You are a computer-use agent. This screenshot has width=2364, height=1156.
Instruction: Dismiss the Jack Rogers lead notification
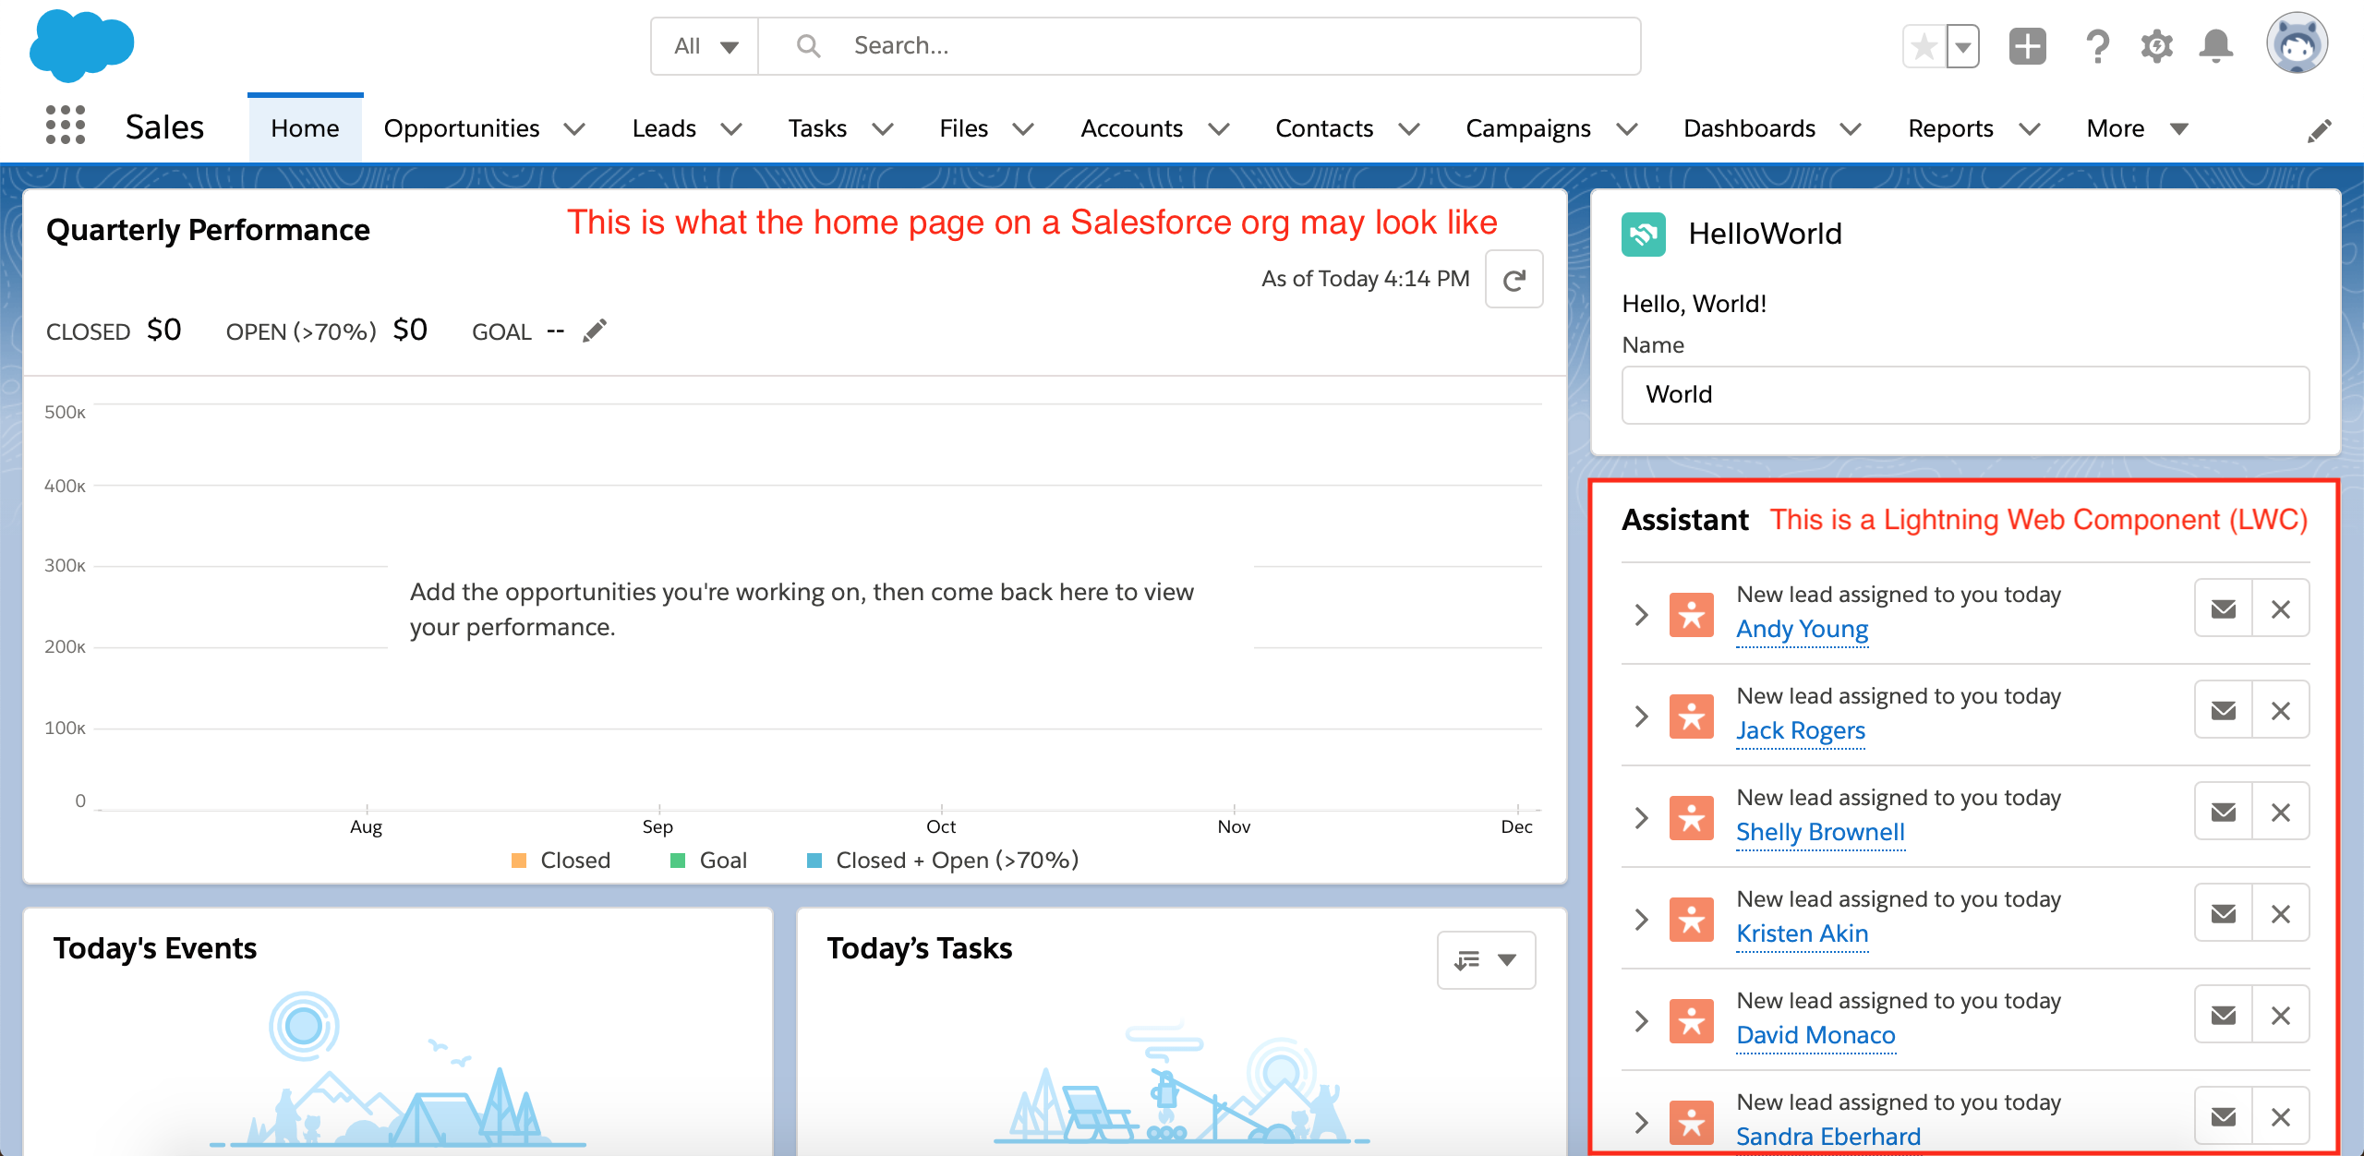click(x=2280, y=711)
